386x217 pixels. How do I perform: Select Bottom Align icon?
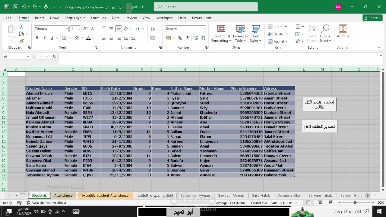coord(119,29)
